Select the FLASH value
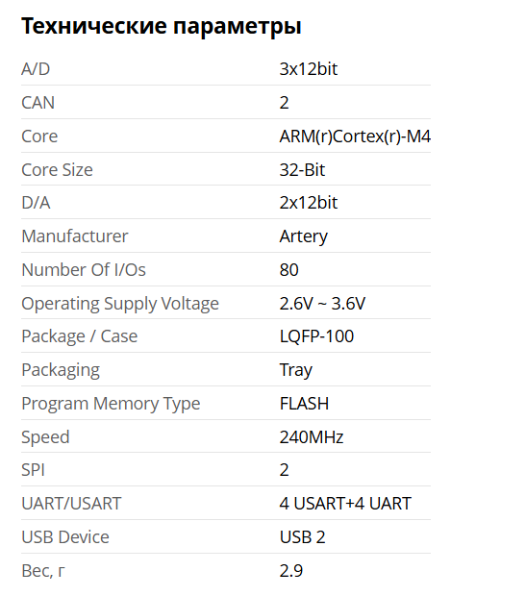This screenshot has height=596, width=526. (x=304, y=404)
